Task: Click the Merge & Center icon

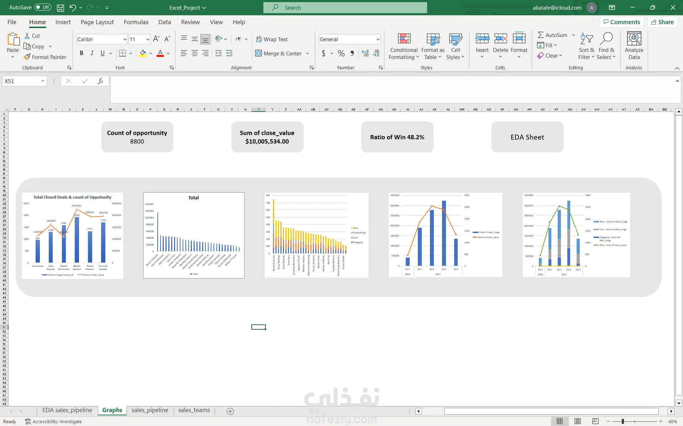Action: click(258, 53)
